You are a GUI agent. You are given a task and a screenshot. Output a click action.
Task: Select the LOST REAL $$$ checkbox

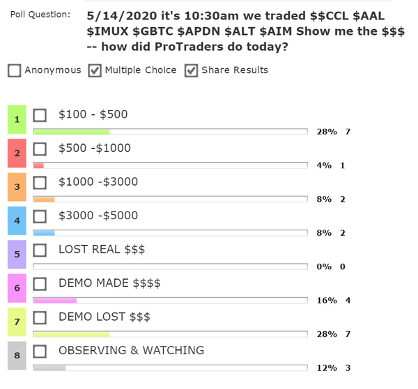click(x=40, y=250)
